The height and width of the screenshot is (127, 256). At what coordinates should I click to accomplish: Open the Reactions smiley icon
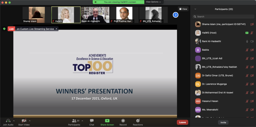[x=138, y=121]
